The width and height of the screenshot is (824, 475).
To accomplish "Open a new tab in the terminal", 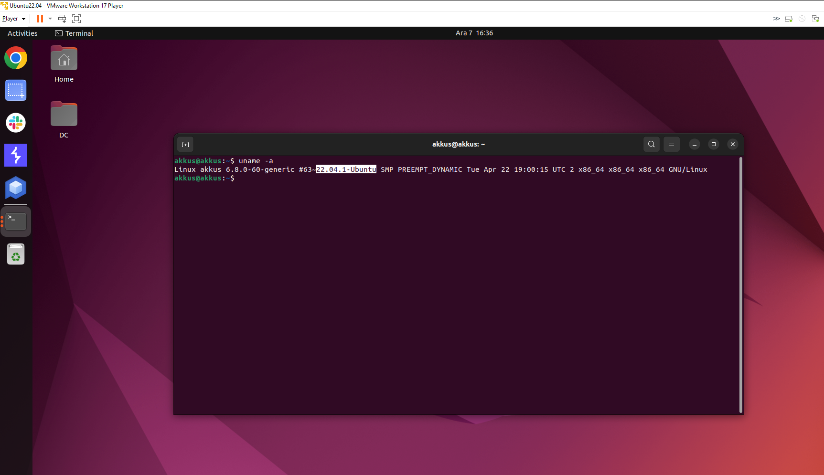I will pyautogui.click(x=185, y=144).
